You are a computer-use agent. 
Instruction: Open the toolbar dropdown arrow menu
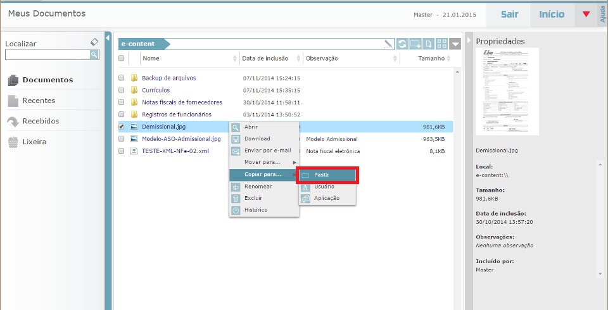(456, 44)
